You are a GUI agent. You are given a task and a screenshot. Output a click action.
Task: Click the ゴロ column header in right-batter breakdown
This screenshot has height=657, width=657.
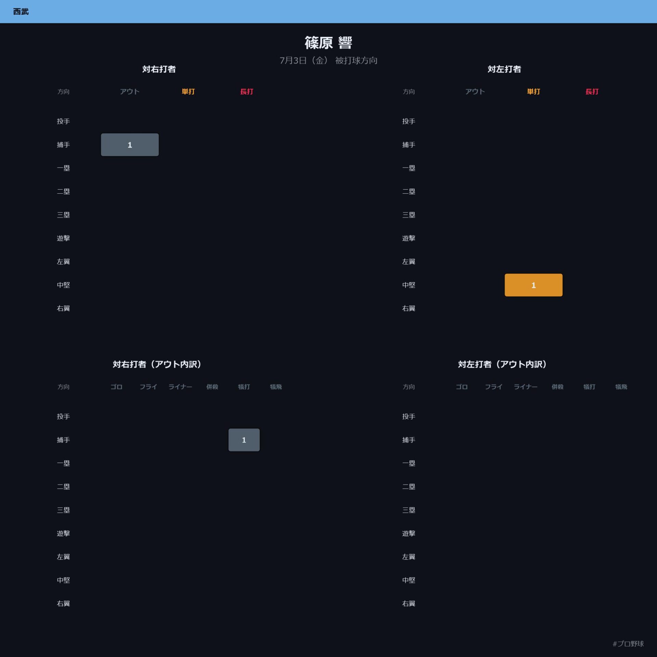click(116, 387)
